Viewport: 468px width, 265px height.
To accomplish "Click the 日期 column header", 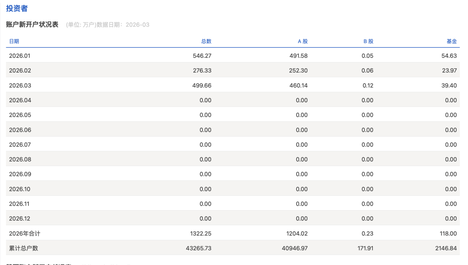I will click(14, 41).
